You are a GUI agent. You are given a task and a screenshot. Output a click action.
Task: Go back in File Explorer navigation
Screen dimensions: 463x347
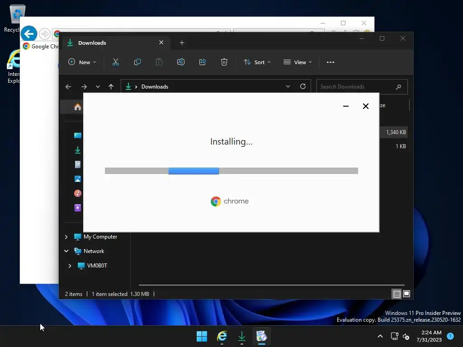[x=68, y=87]
